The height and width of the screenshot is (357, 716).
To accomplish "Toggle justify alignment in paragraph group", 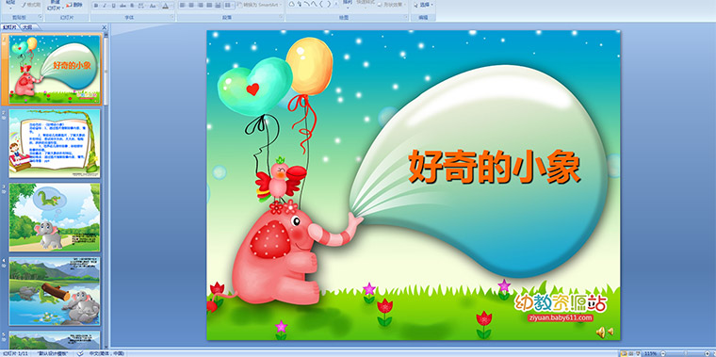I will click(x=209, y=6).
